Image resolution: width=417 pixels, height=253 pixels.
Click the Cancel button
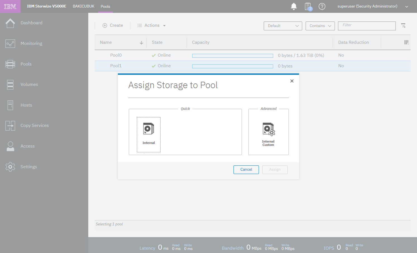coord(246,170)
